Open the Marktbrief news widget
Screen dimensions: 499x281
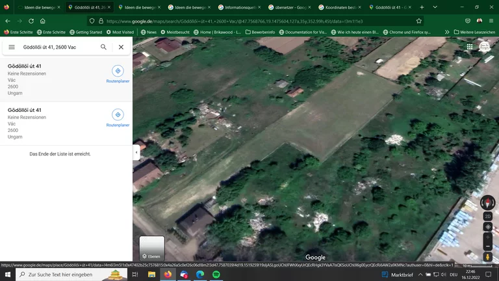[x=398, y=274]
